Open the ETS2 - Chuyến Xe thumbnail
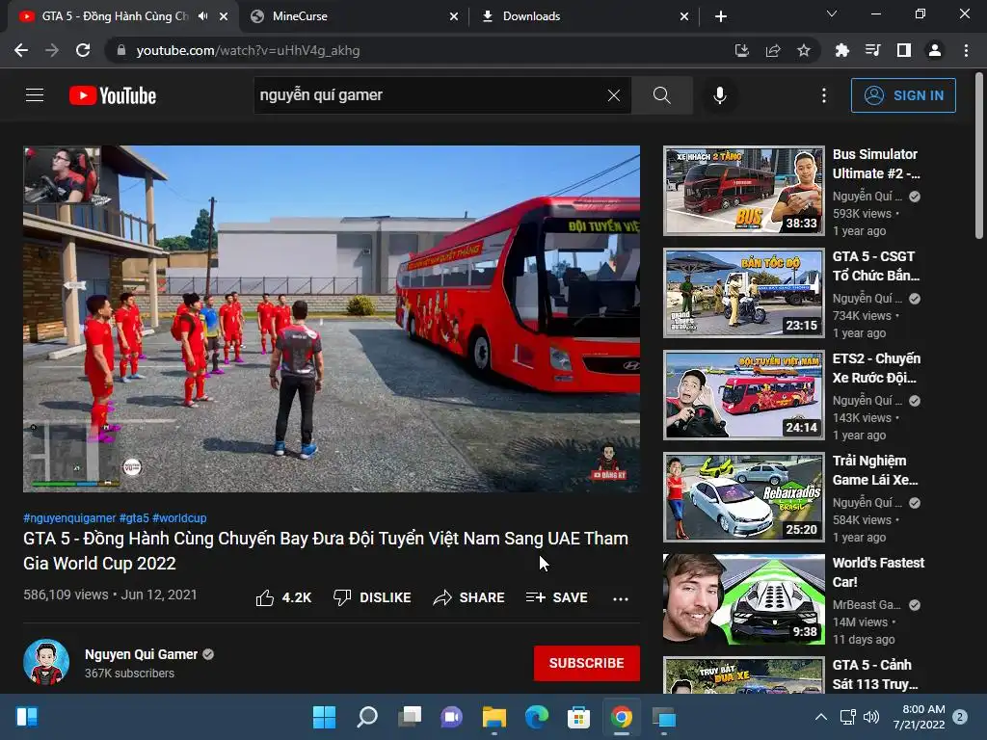987x740 pixels. click(x=744, y=395)
